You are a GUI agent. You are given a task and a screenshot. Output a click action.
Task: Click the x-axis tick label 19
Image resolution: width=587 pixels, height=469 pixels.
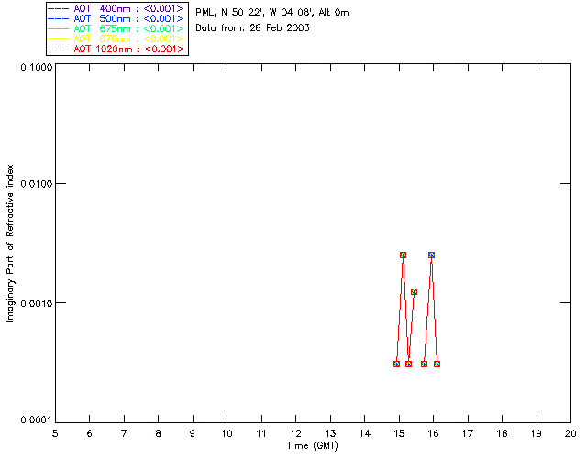pyautogui.click(x=537, y=433)
